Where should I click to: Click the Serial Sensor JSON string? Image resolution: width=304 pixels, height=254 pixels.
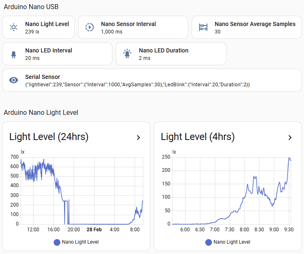[x=138, y=85]
